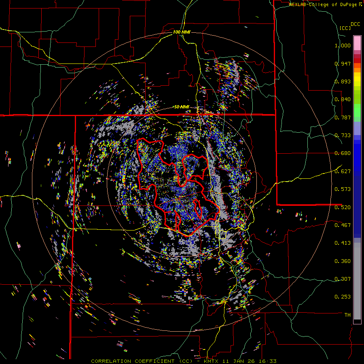Select the 0.787 legend value

(x=343, y=117)
